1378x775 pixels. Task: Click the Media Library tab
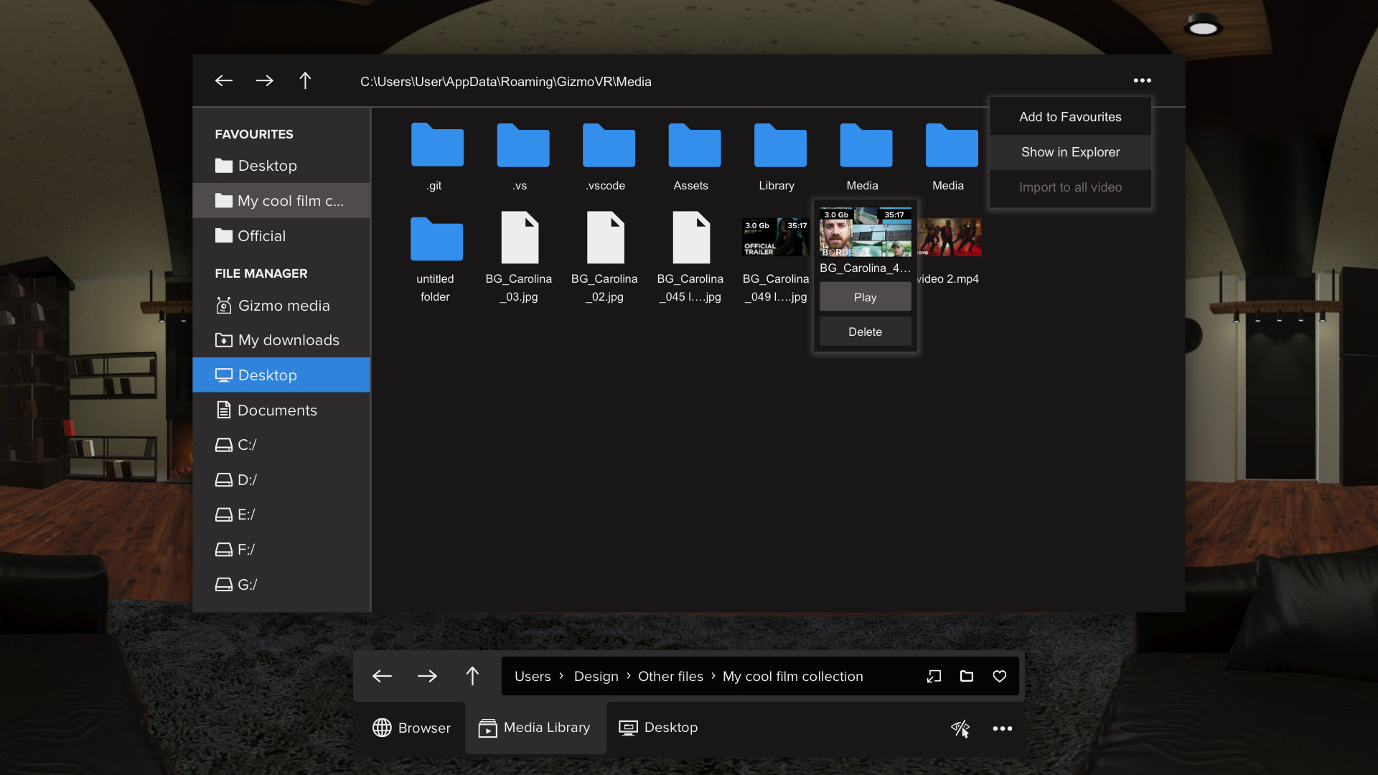pos(535,727)
